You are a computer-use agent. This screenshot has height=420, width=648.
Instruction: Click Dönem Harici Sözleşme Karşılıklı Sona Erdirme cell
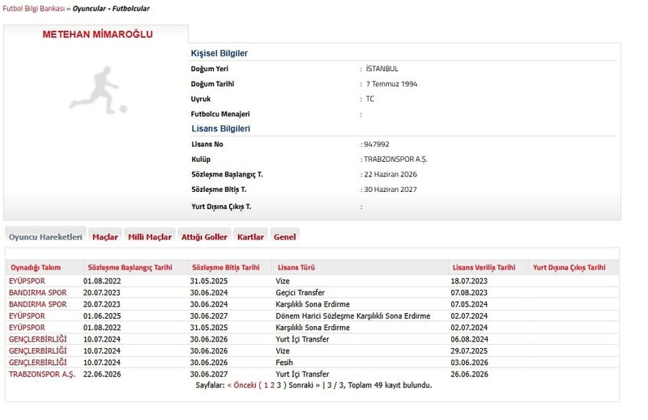tap(353, 316)
